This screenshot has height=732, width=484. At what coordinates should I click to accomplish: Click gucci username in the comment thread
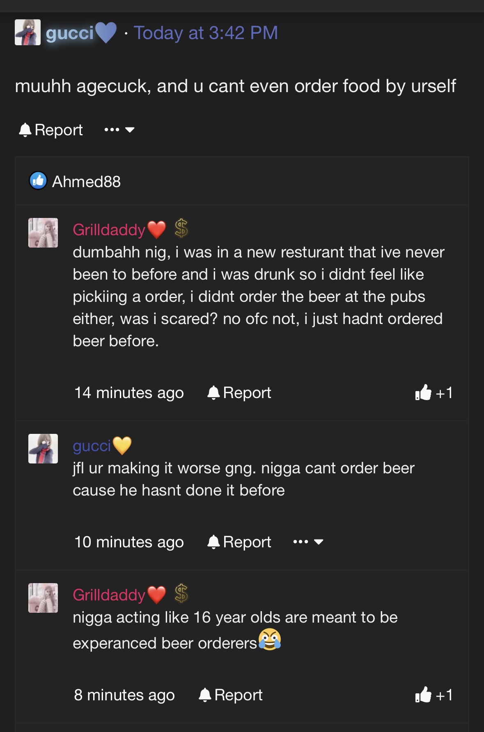92,446
